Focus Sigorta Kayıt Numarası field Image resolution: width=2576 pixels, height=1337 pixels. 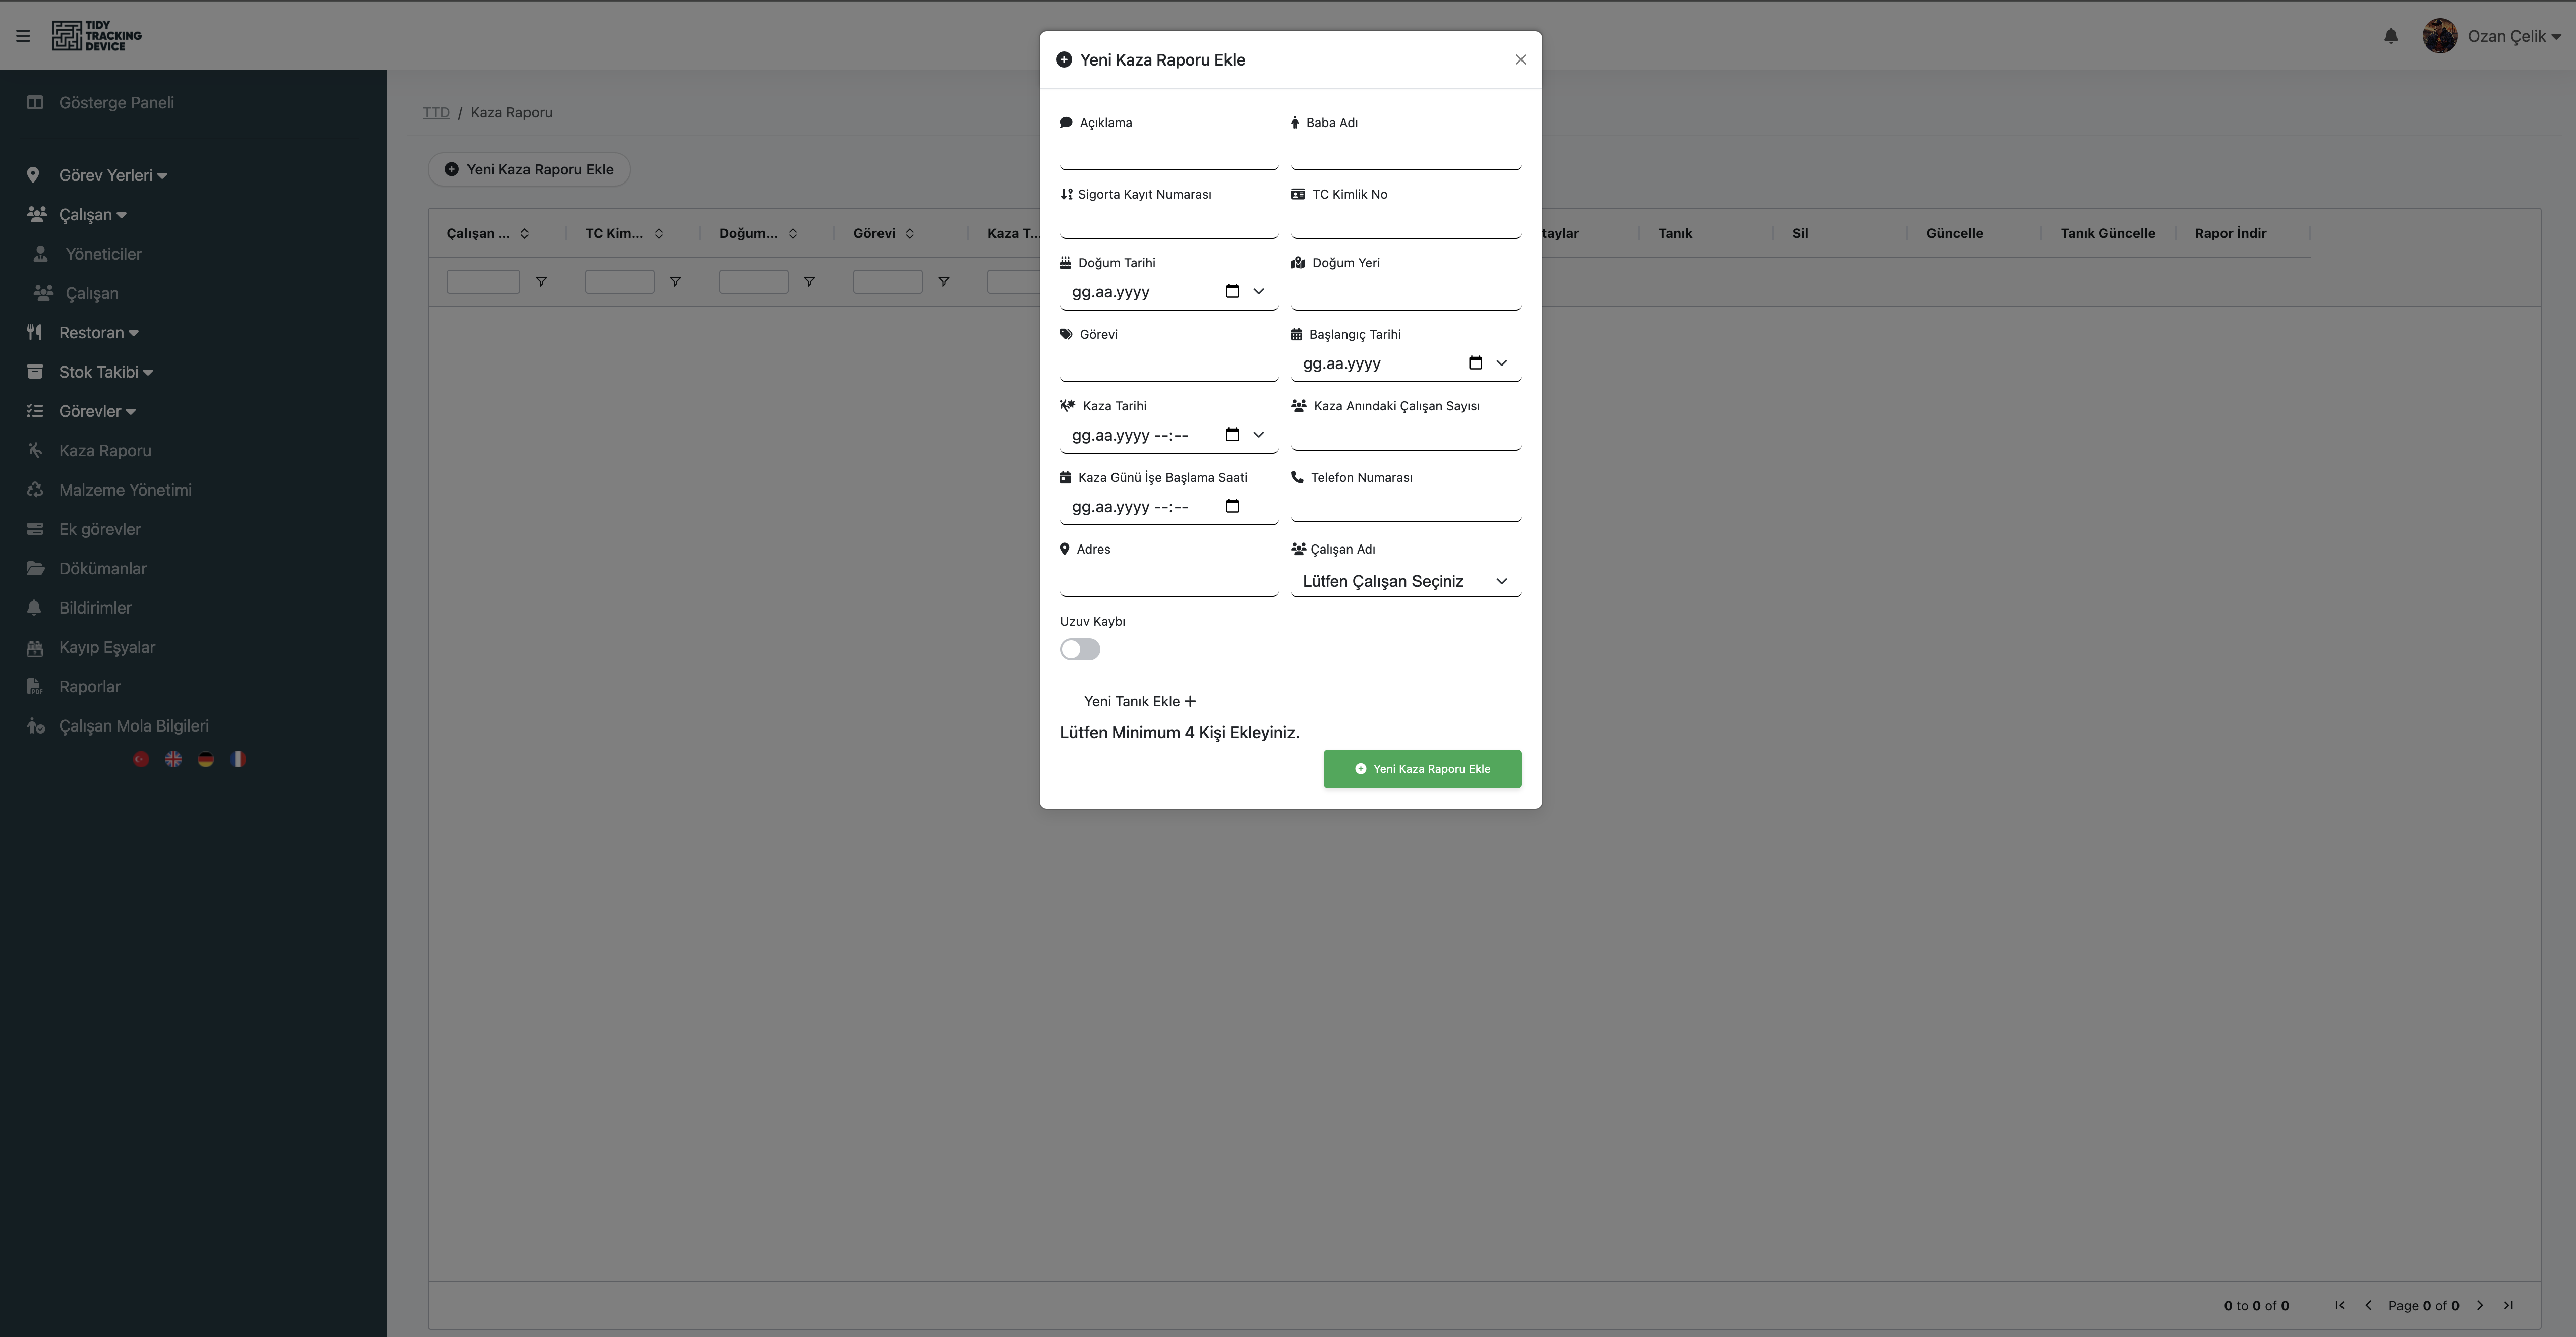pos(1169,222)
